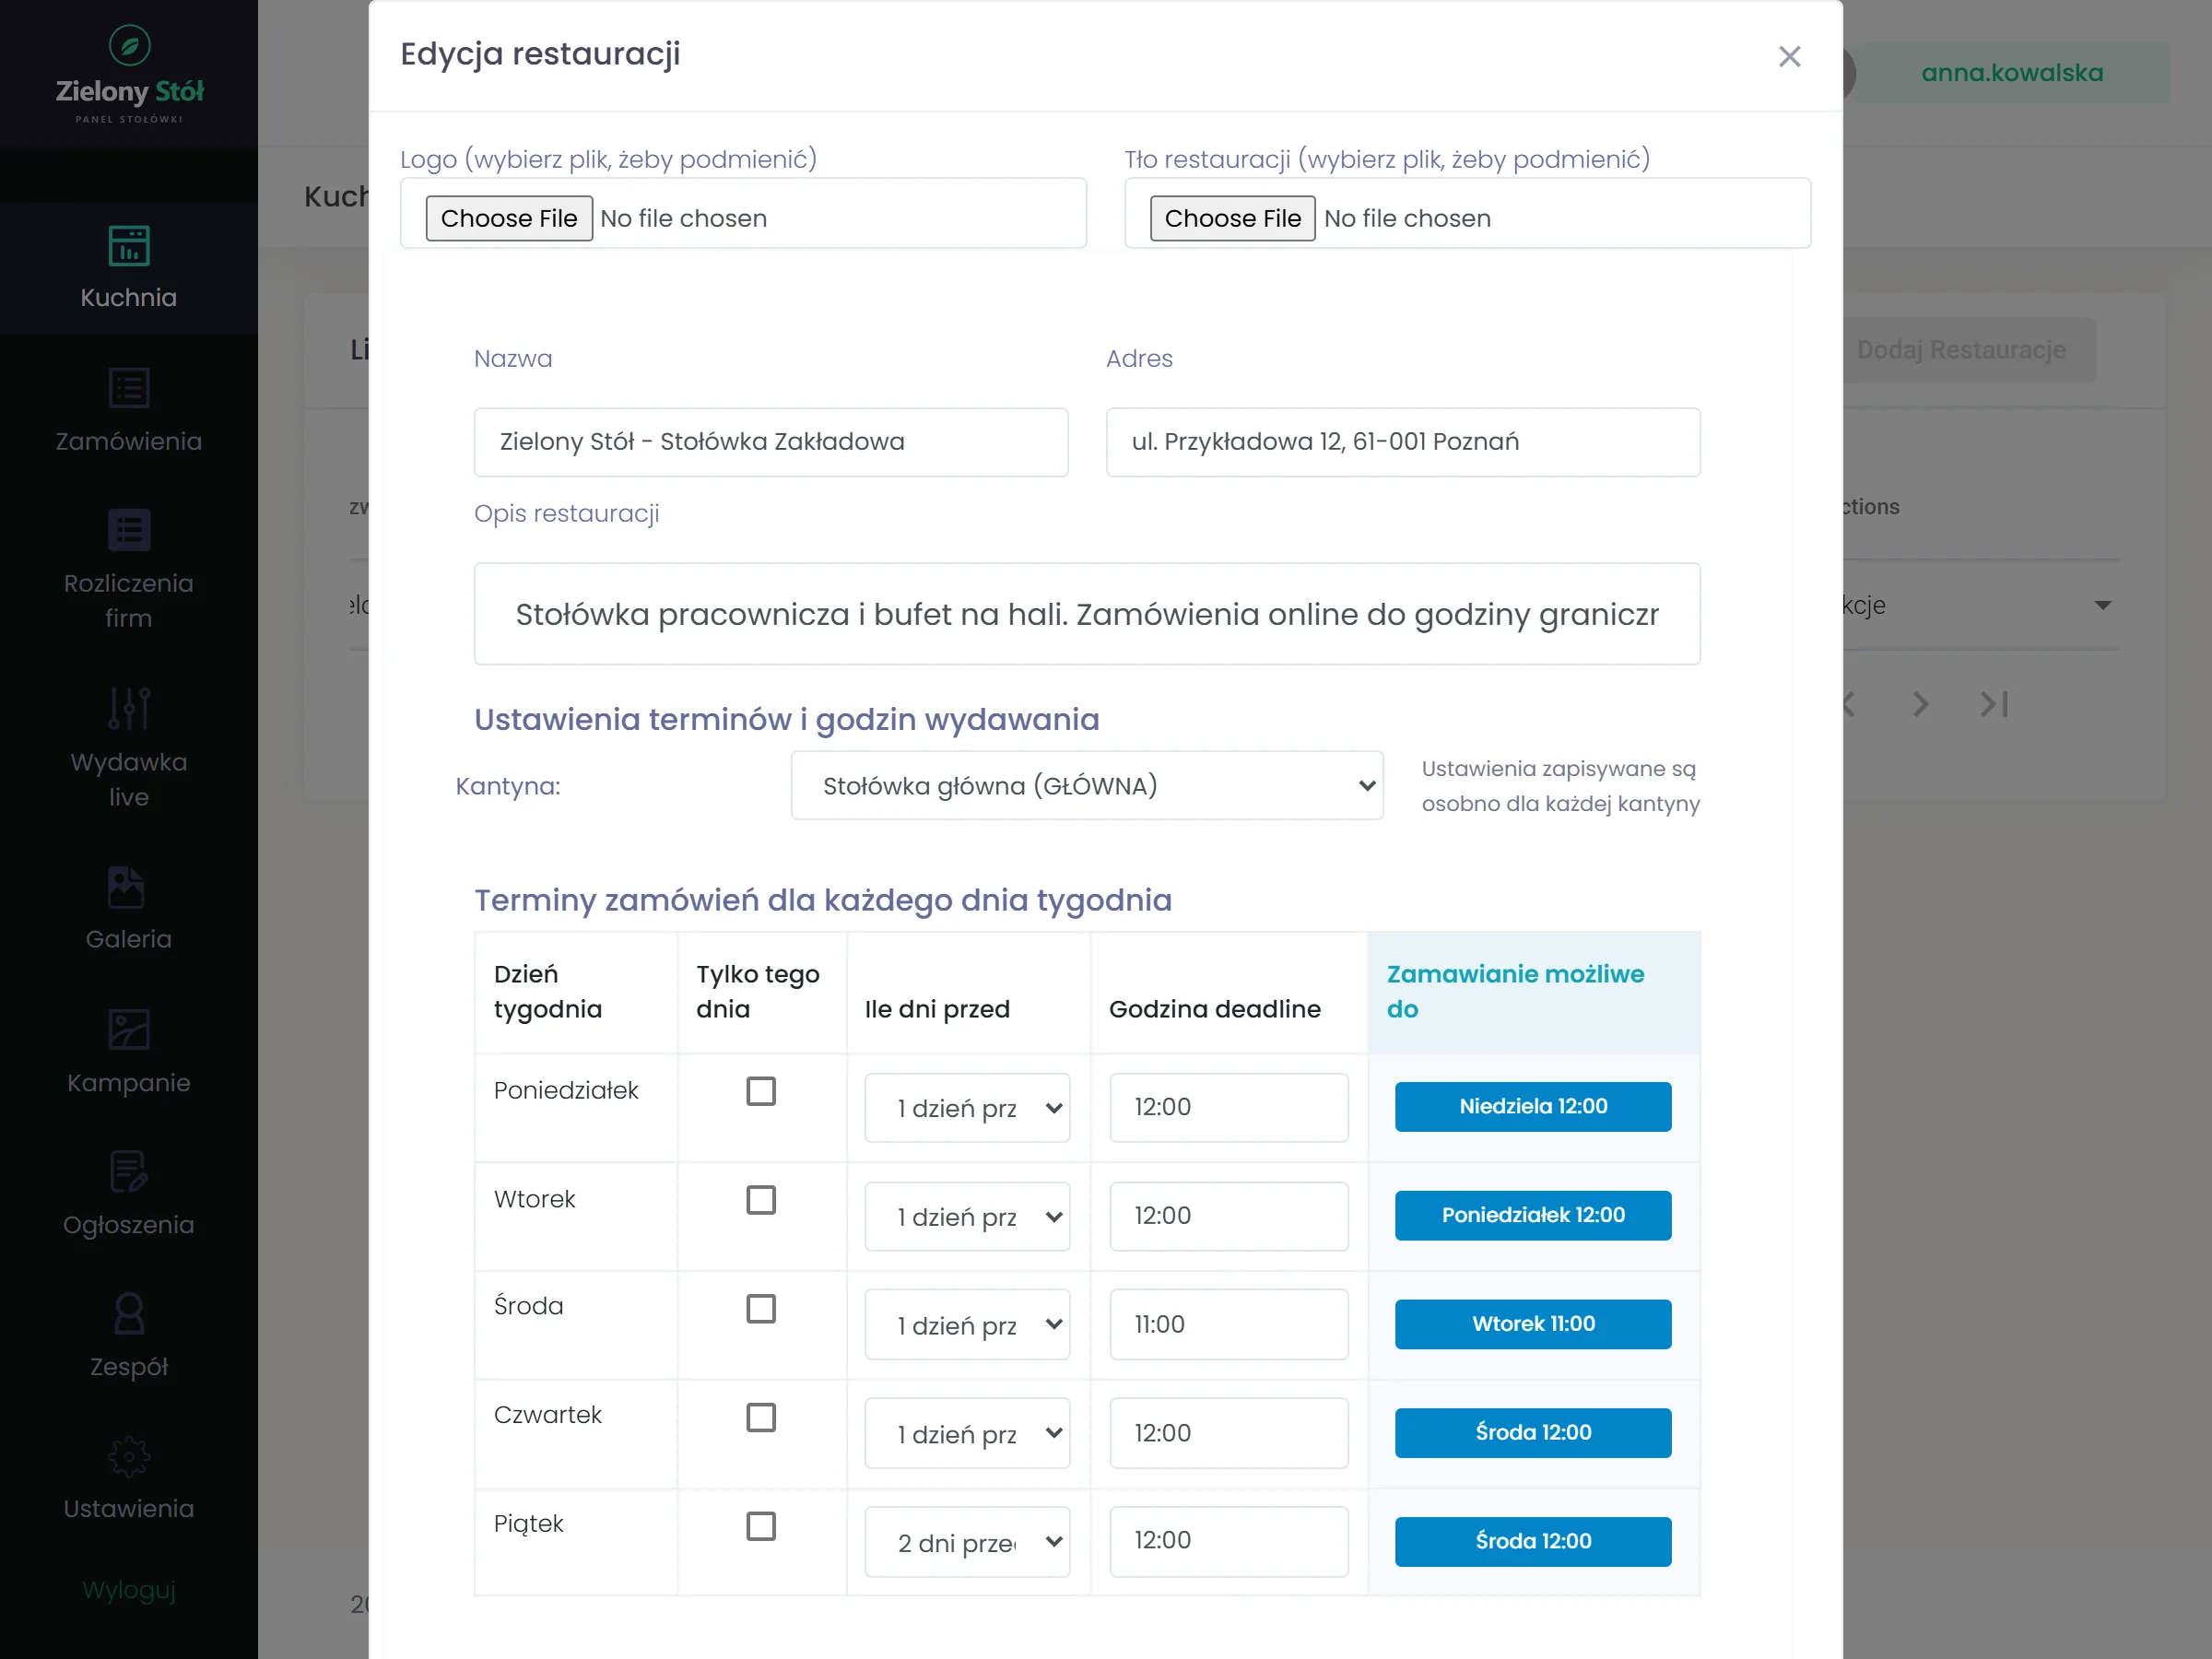Open the Zamówienia list icon

coord(129,388)
